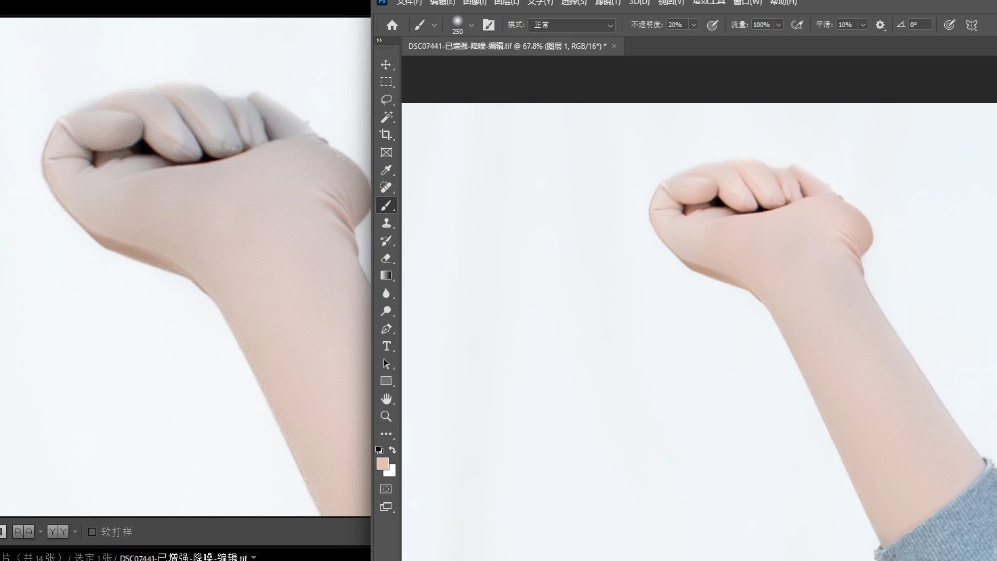Select the Hand tool

(x=386, y=399)
